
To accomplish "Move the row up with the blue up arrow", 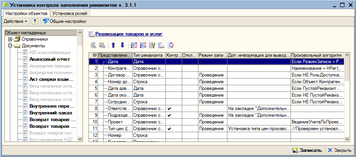I will coord(113,45).
